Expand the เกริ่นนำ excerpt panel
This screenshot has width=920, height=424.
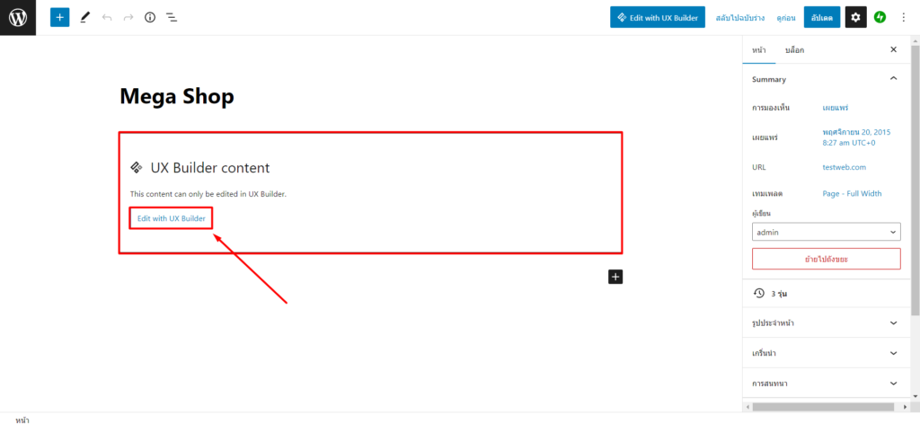[827, 353]
